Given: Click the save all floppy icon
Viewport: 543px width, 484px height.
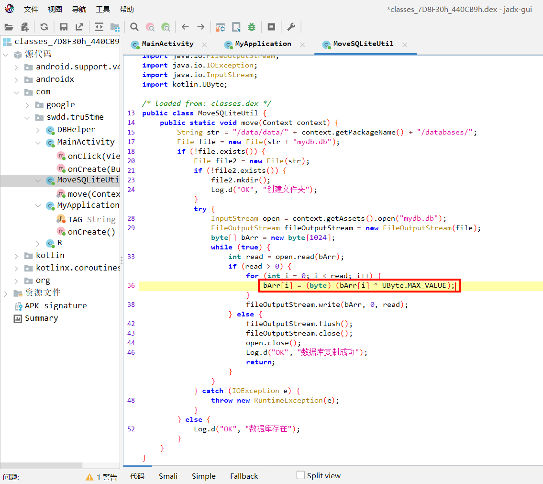Looking at the screenshot, I should click(64, 27).
